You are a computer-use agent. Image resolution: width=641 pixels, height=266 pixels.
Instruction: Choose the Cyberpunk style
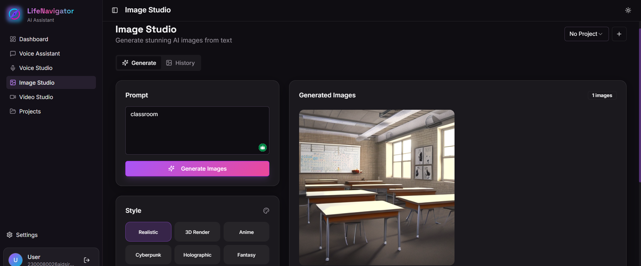click(148, 255)
